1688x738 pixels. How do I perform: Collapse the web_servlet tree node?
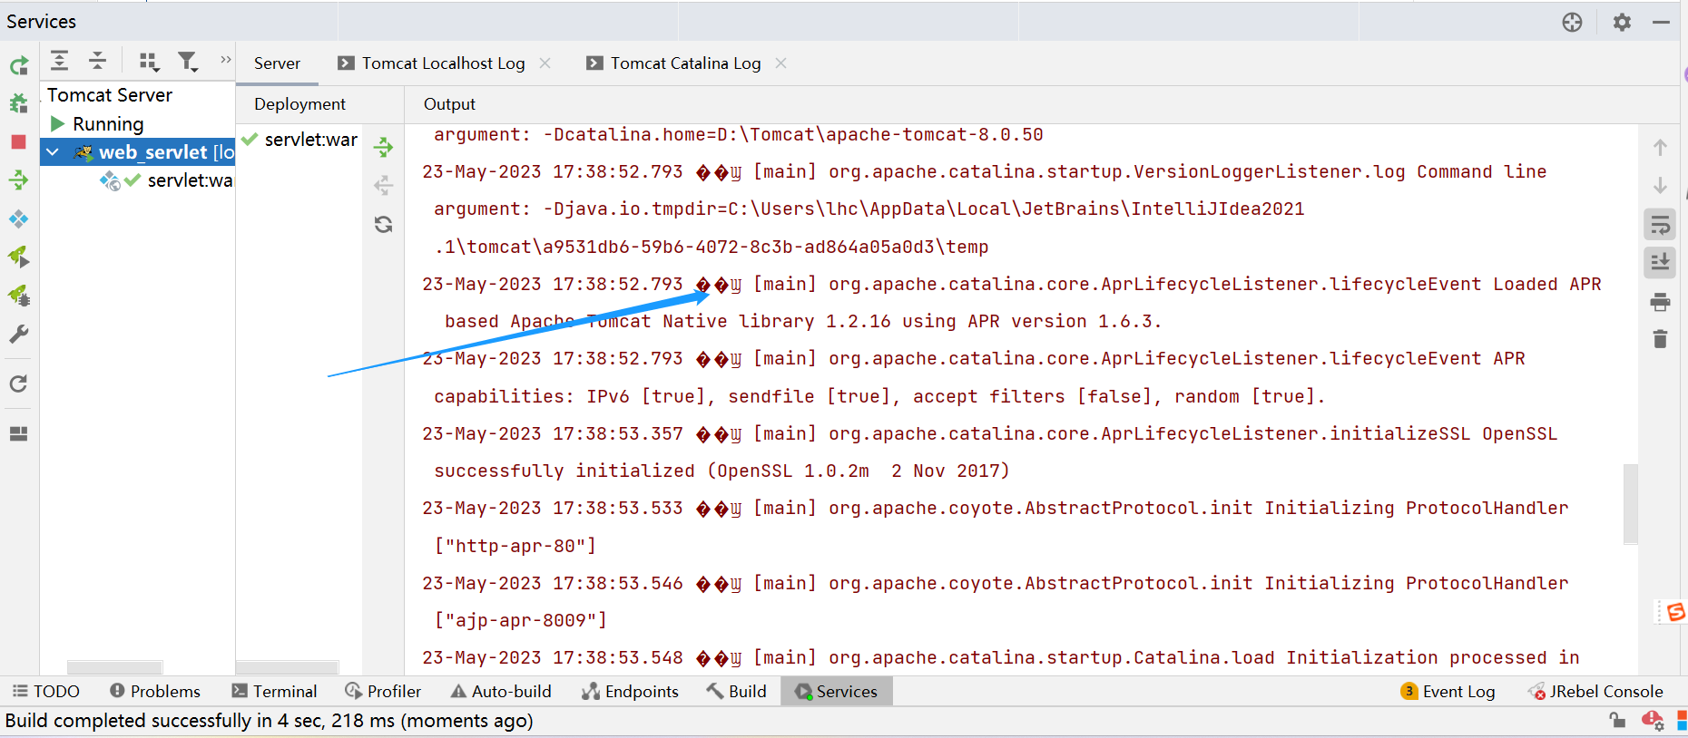[x=54, y=152]
